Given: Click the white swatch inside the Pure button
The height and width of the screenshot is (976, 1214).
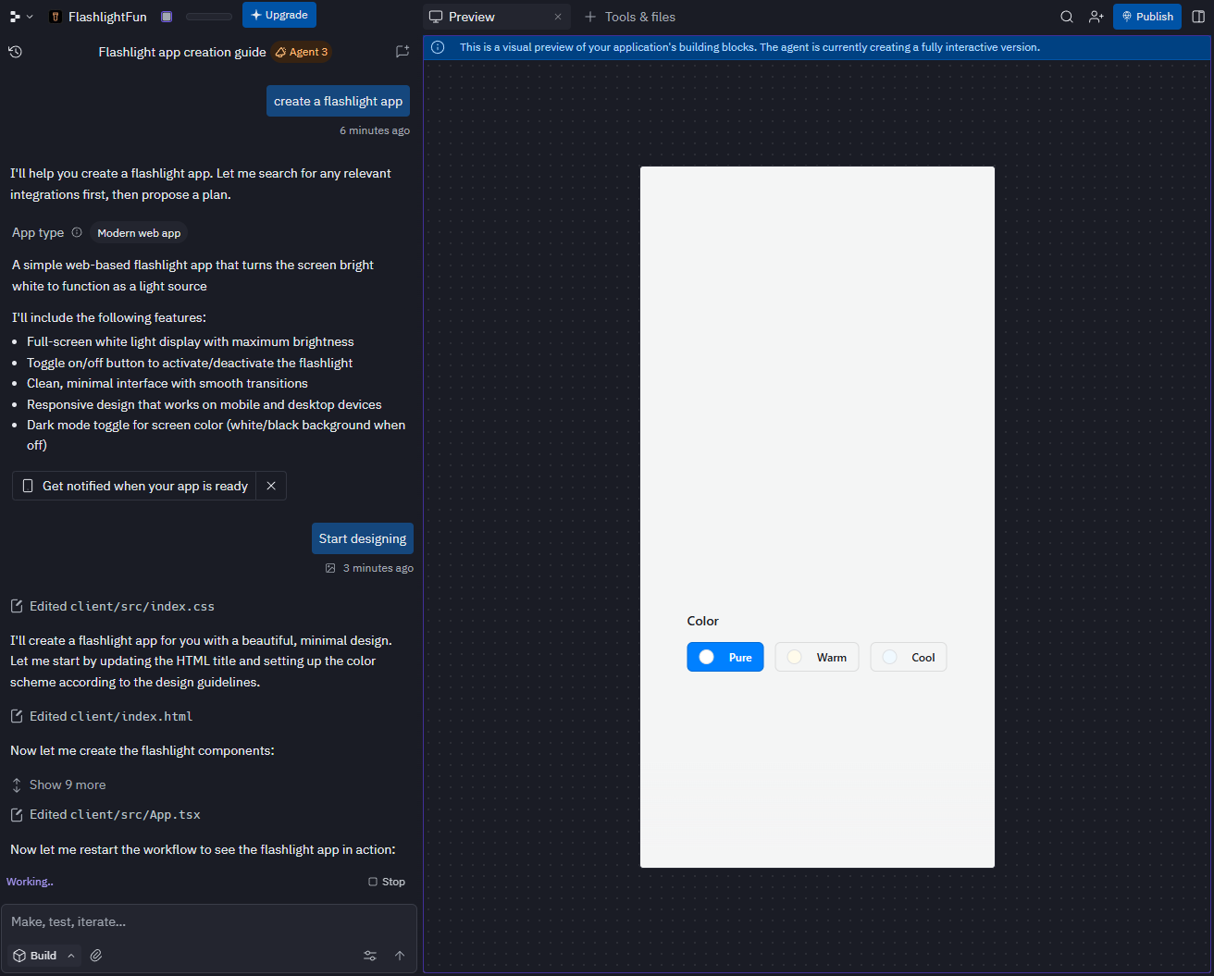Looking at the screenshot, I should (x=706, y=657).
